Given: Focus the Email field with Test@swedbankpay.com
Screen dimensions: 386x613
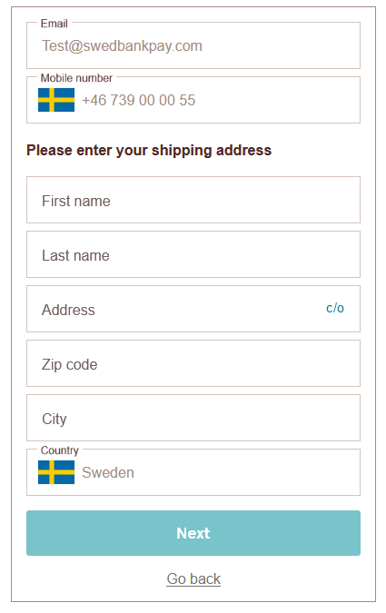Looking at the screenshot, I should (193, 45).
